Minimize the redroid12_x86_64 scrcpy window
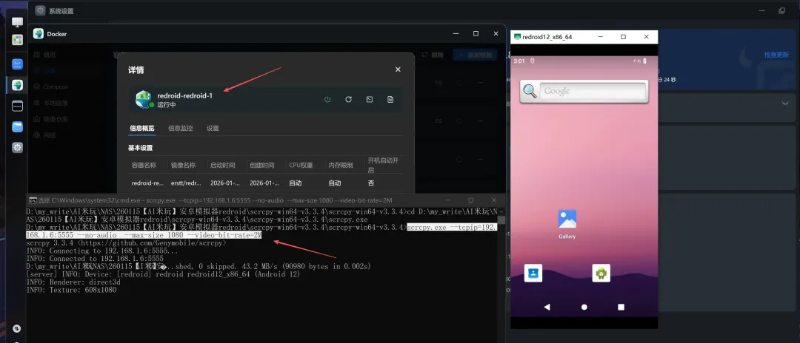Image resolution: width=800 pixels, height=343 pixels. [x=600, y=37]
